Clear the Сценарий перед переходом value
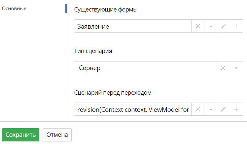The width and height of the screenshot is (247, 144). tap(198, 109)
